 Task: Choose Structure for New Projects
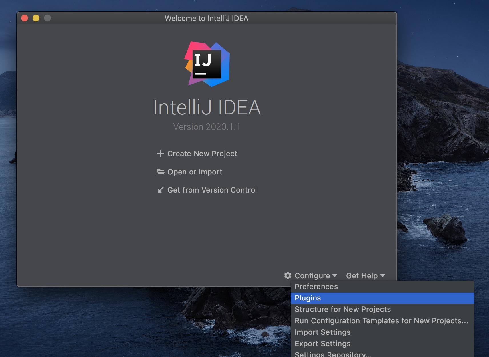coord(342,309)
